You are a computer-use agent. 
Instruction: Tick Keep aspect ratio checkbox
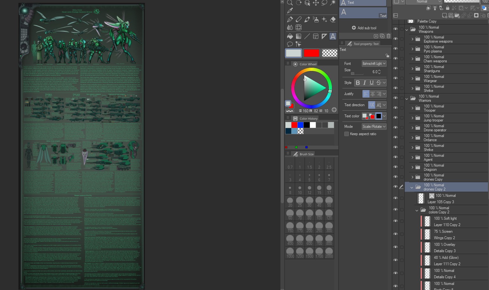347,134
